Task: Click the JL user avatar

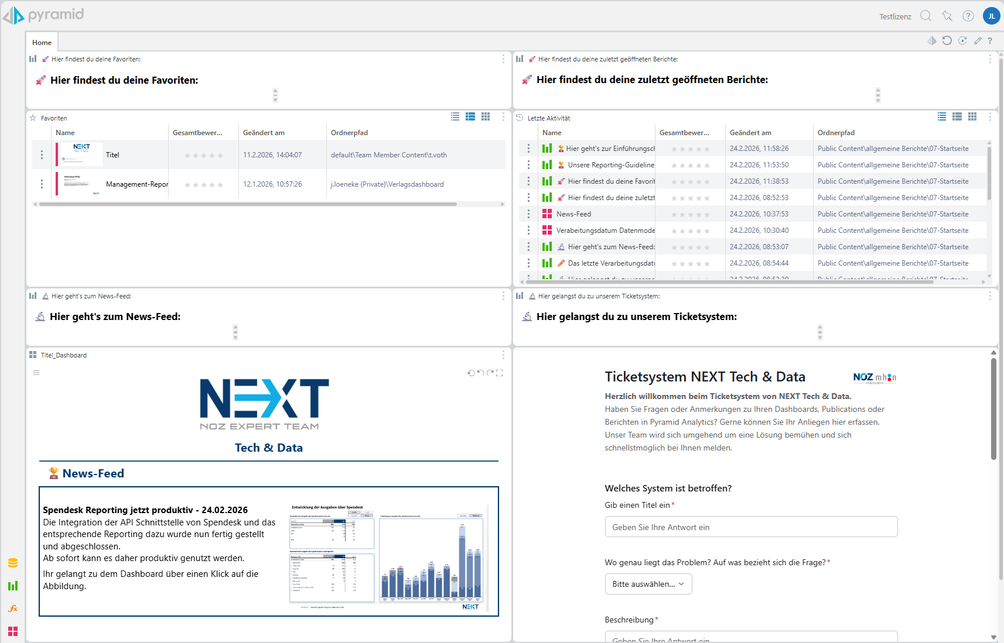Action: click(x=991, y=16)
